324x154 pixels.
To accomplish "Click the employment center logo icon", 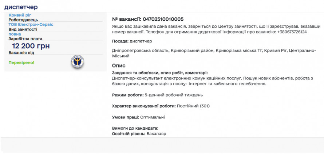I will click(77, 62).
